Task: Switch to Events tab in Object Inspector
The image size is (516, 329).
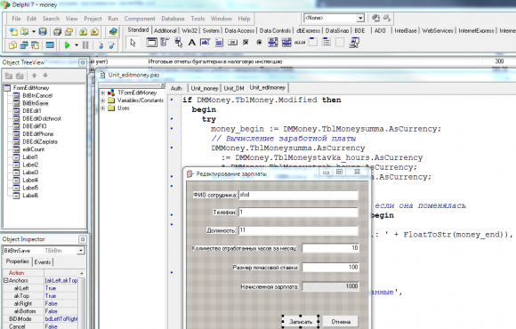Action: [43, 262]
